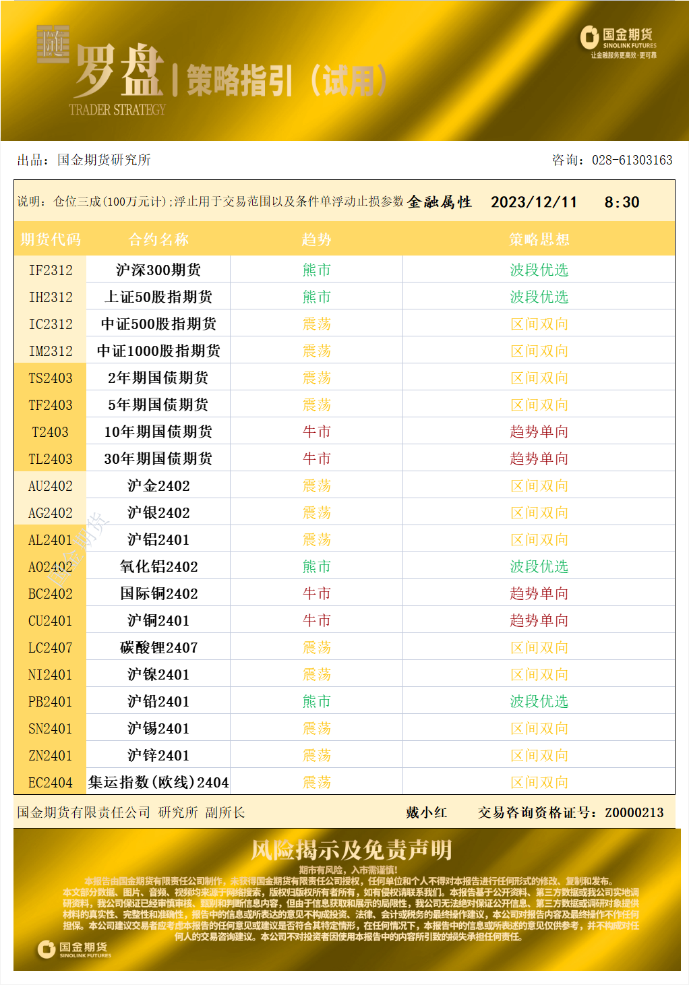Click the 期货代码 column header
The image size is (689, 985).
pos(51,239)
